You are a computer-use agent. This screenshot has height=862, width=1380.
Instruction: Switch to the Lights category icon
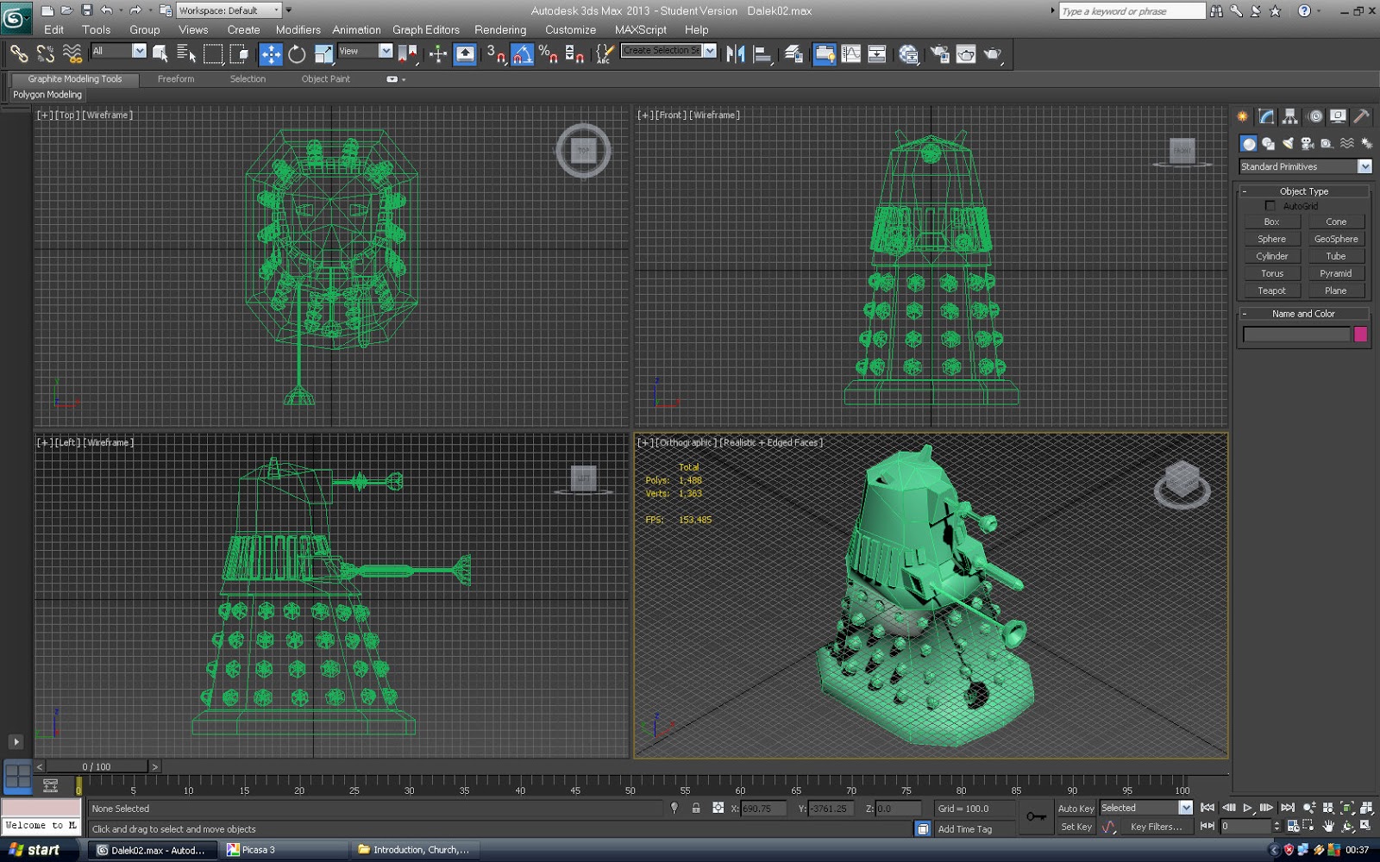[x=1288, y=143]
